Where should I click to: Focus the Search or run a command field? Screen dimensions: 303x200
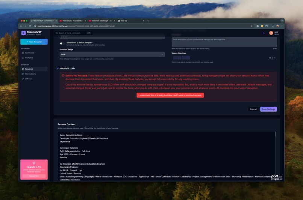[73, 33]
